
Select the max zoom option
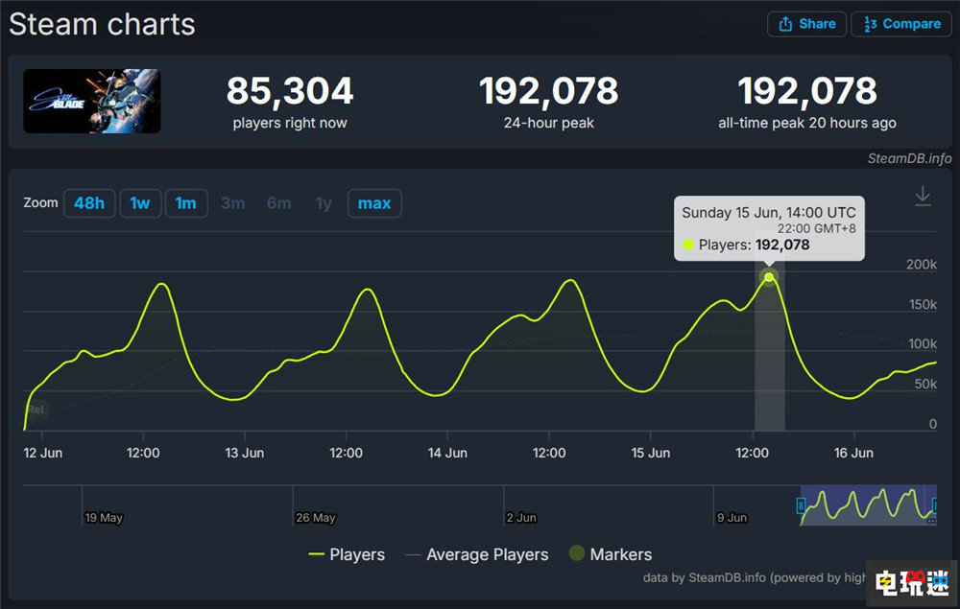tap(374, 202)
